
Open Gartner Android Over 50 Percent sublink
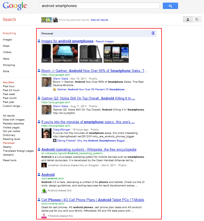[92, 90]
